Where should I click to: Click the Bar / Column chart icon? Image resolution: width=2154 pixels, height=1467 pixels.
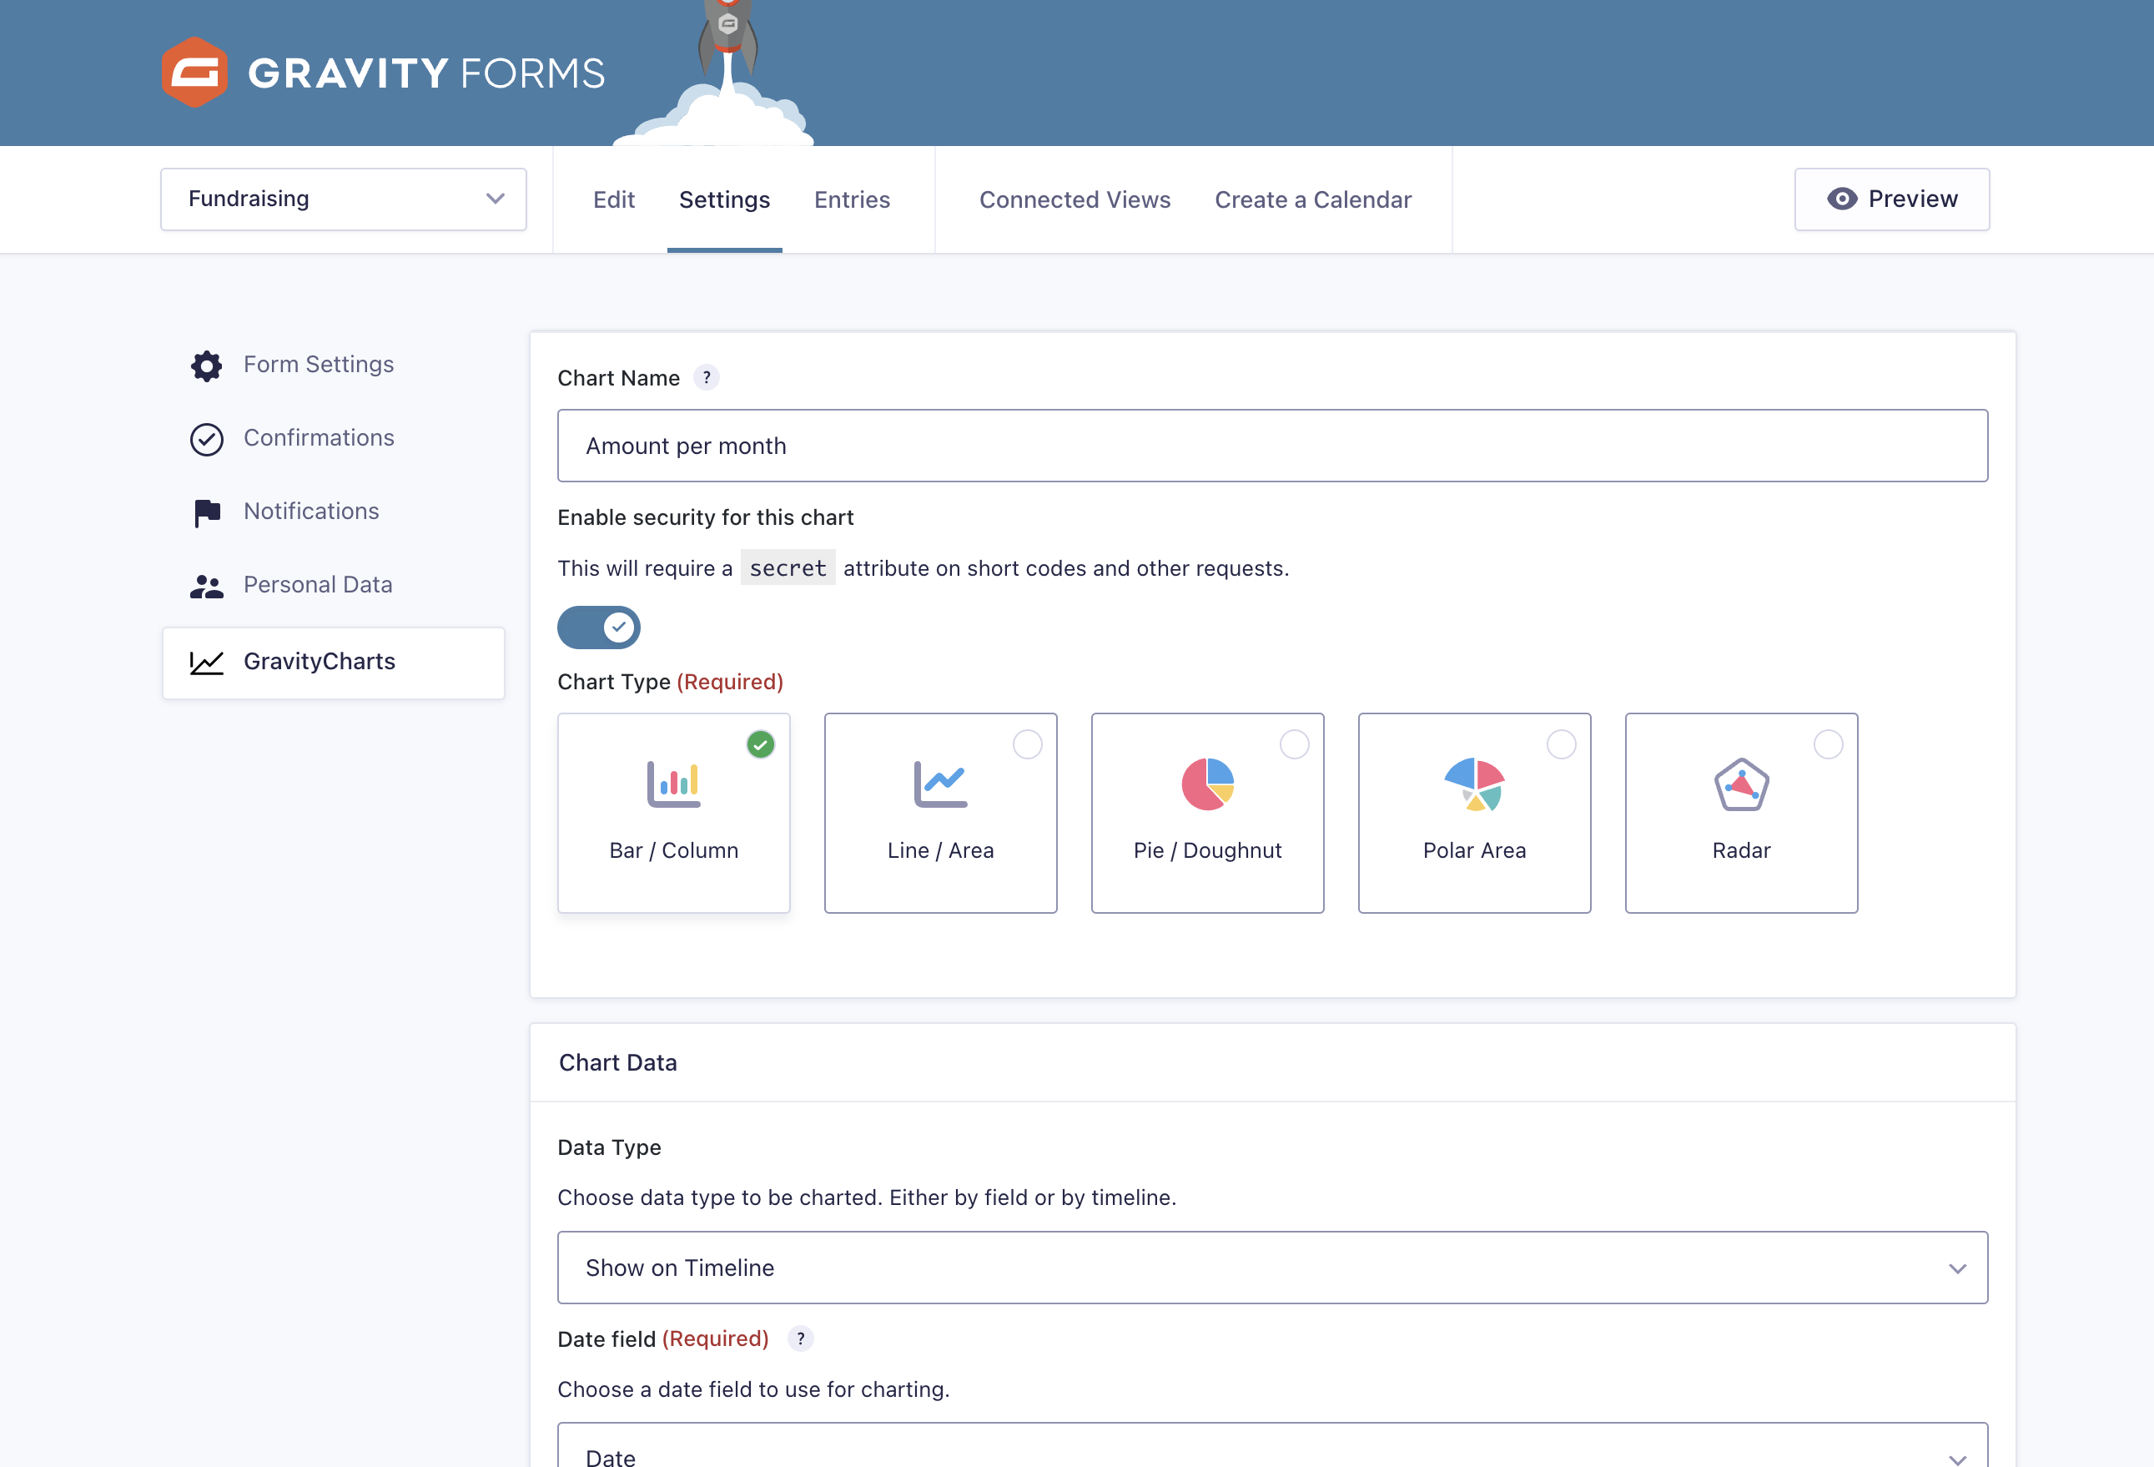(674, 784)
